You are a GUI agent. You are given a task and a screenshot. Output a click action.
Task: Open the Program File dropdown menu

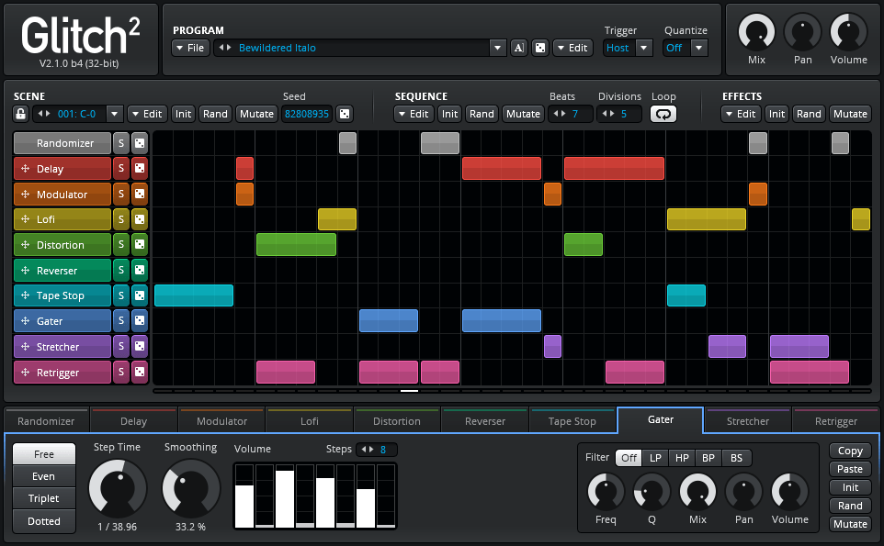click(191, 48)
